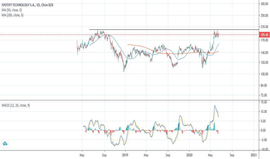This screenshot has width=270, height=159.
Task: Select the 250.00 price axis label
Action: click(x=264, y=15)
